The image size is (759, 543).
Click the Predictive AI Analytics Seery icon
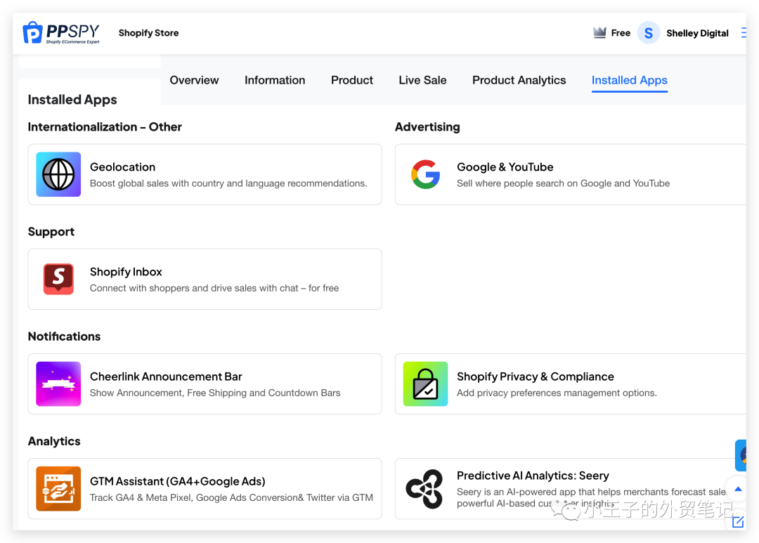424,489
